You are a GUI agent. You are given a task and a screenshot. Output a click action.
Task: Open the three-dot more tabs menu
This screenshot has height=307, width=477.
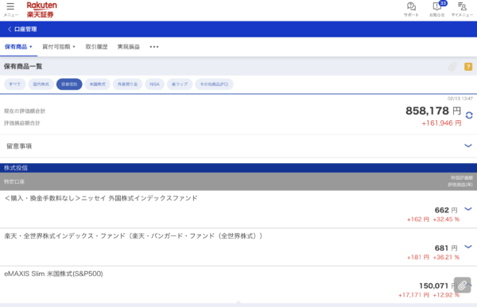tap(154, 47)
